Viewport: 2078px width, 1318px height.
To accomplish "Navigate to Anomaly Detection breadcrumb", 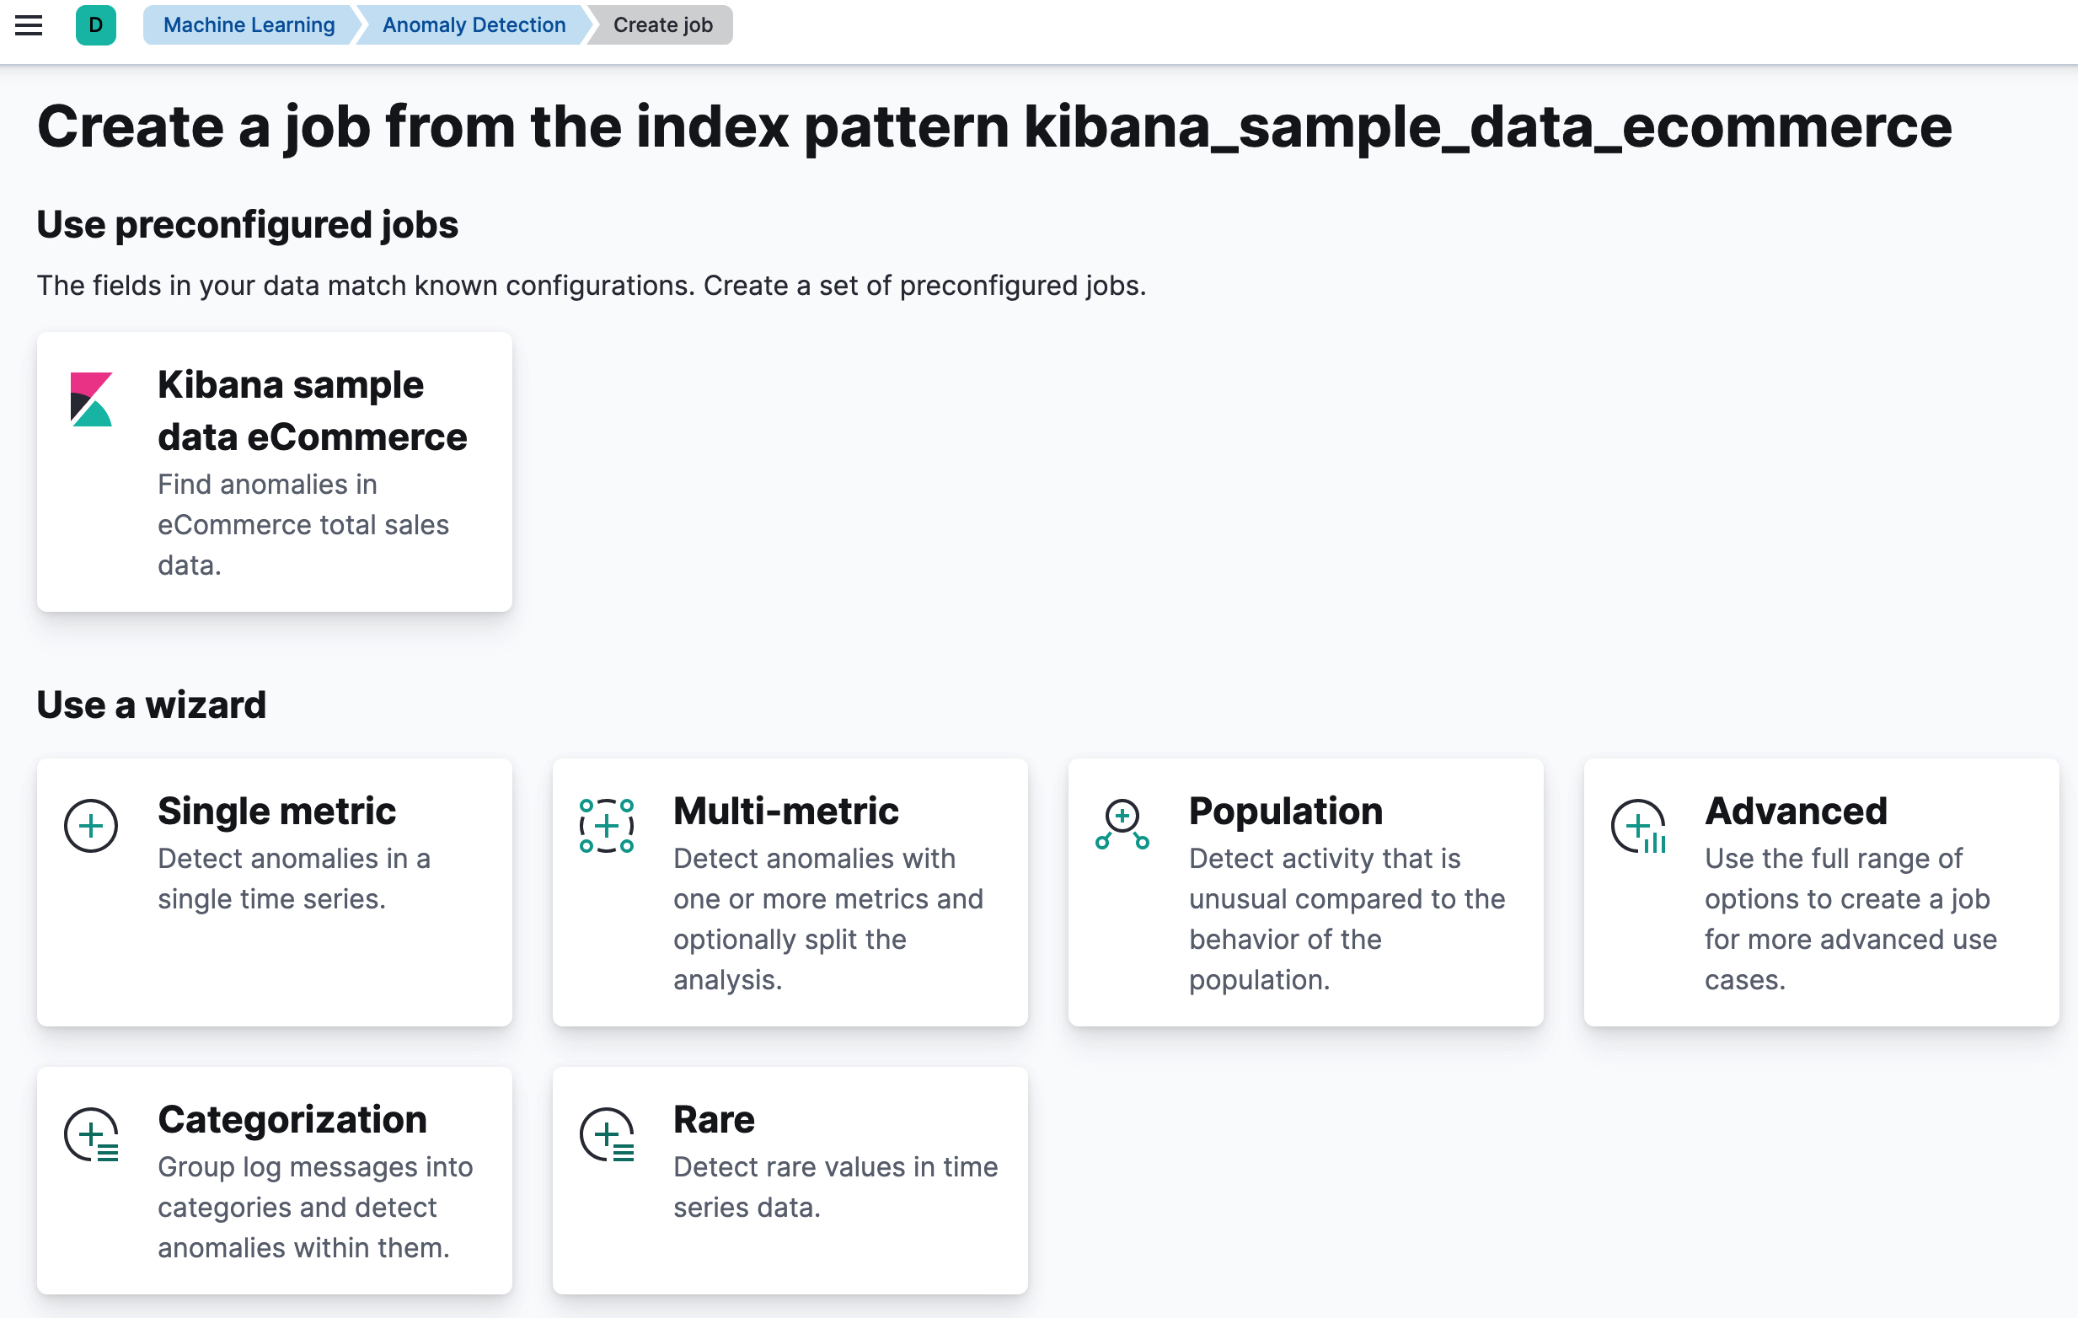I will pyautogui.click(x=474, y=25).
